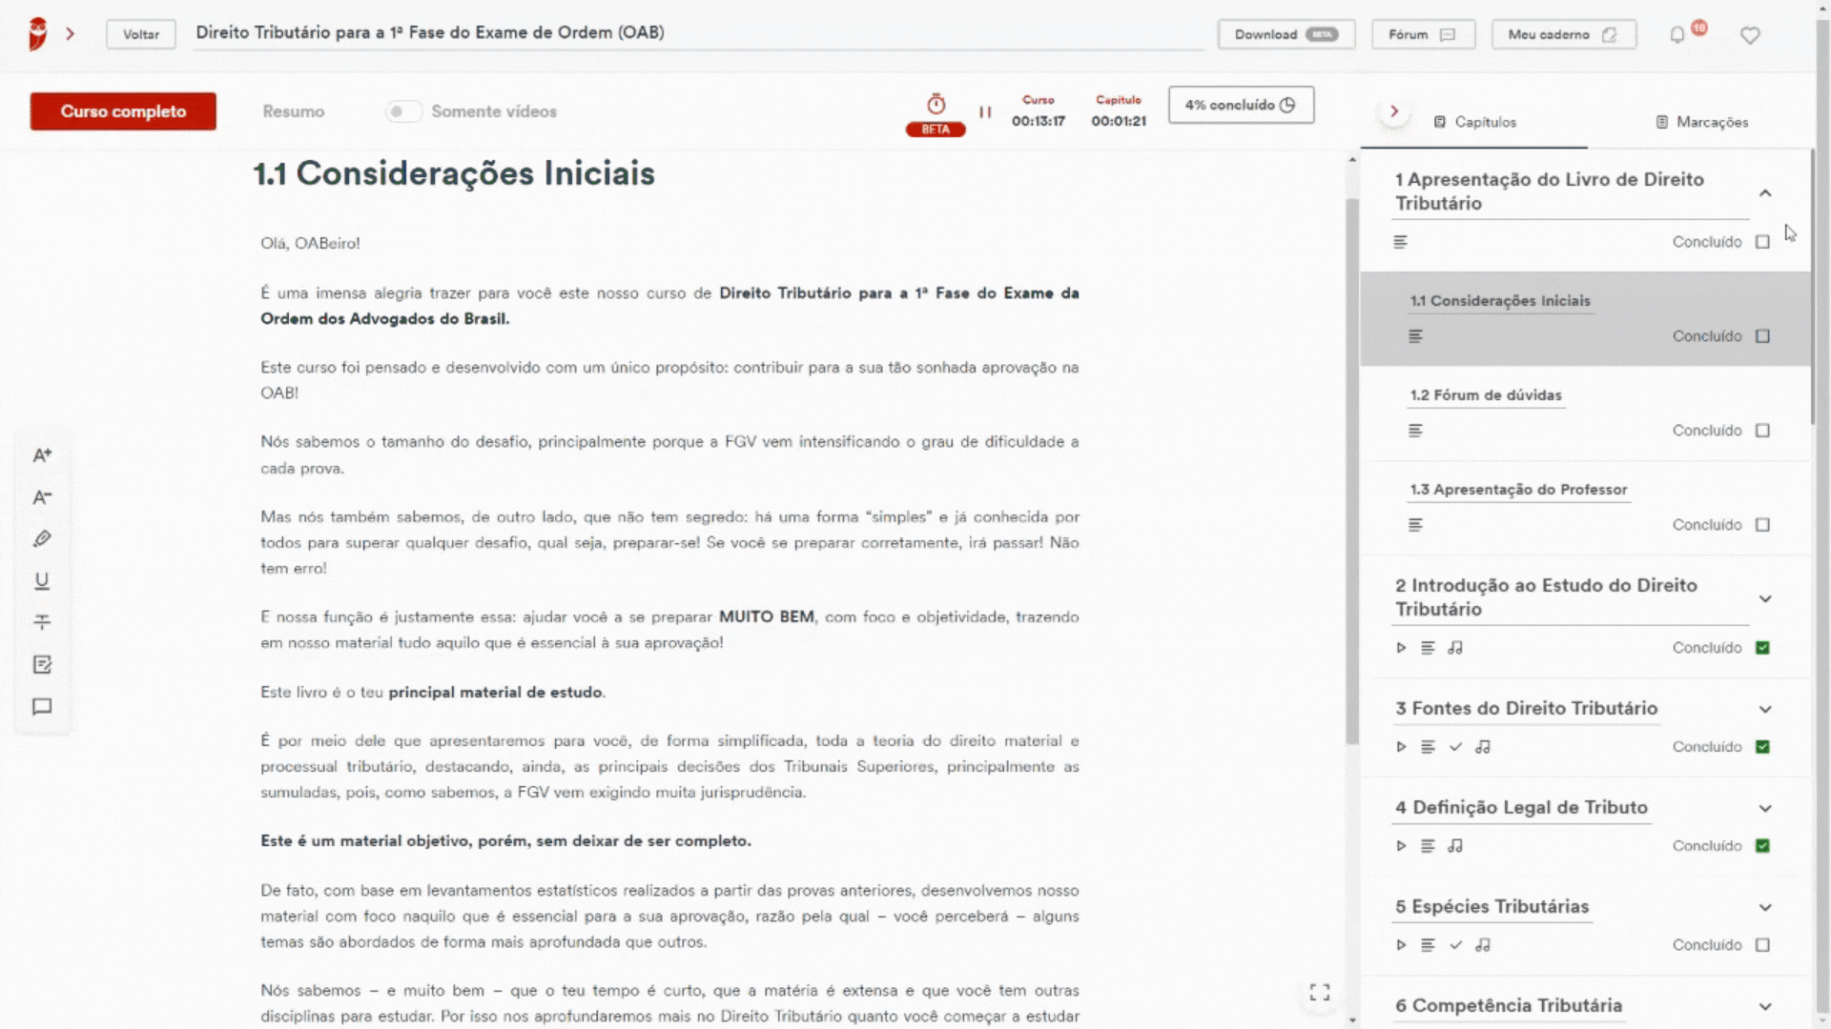Open section 1.3 Apresentação do Professor
Image resolution: width=1831 pixels, height=1029 pixels.
pyautogui.click(x=1518, y=490)
